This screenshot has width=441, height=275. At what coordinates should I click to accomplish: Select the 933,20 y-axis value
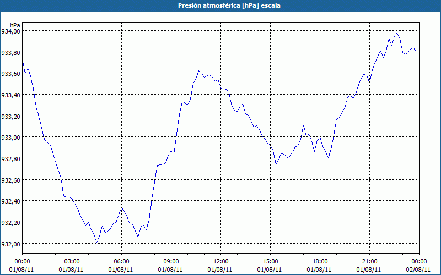click(10, 117)
